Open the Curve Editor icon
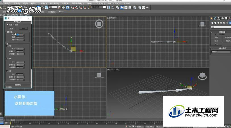 [x=126, y=7]
